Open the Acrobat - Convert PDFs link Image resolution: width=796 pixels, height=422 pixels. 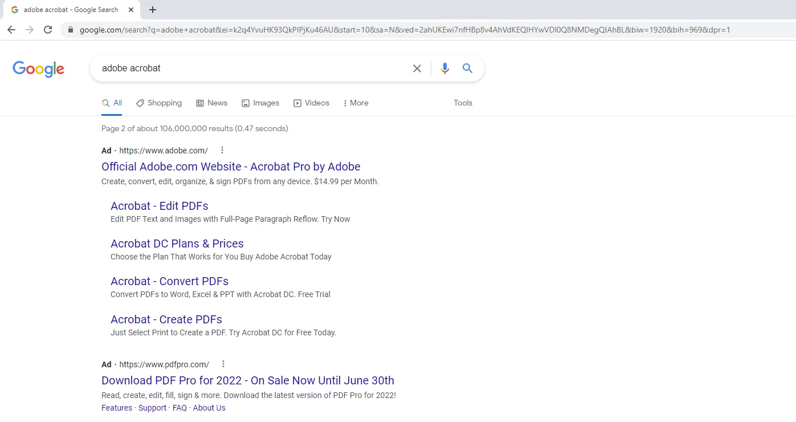pos(169,281)
